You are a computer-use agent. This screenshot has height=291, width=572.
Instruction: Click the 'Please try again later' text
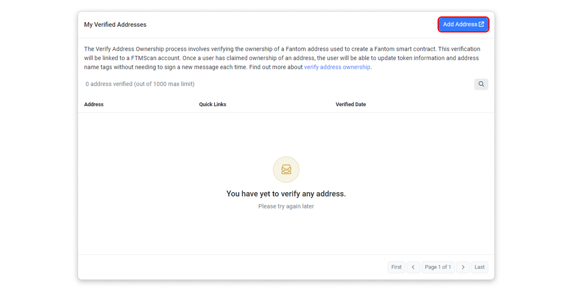[286, 206]
